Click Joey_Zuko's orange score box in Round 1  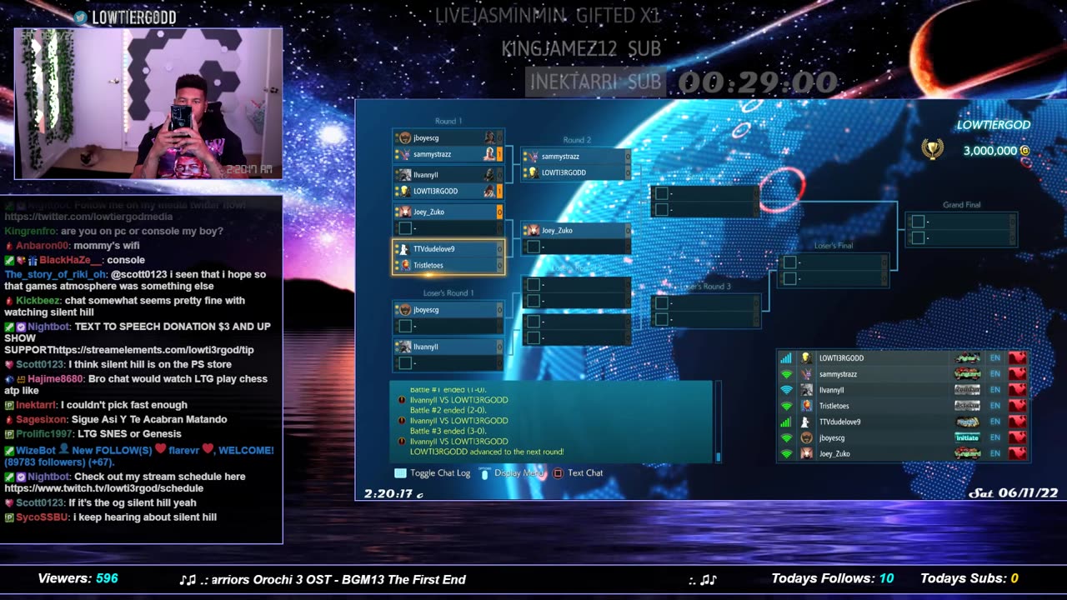pos(500,212)
